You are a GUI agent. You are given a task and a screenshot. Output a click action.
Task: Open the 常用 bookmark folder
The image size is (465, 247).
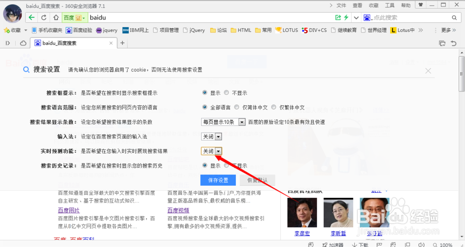[x=263, y=30]
